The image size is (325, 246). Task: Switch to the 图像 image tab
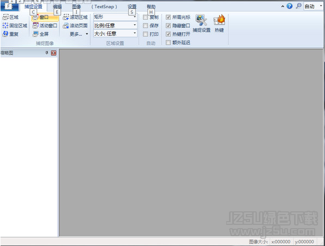point(77,7)
